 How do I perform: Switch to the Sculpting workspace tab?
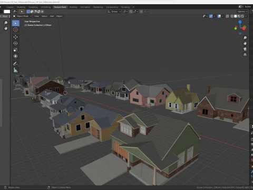point(33,7)
